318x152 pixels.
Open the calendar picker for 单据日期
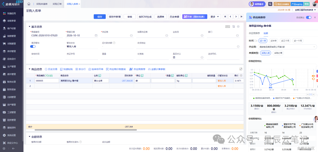pyautogui.click(x=96, y=36)
